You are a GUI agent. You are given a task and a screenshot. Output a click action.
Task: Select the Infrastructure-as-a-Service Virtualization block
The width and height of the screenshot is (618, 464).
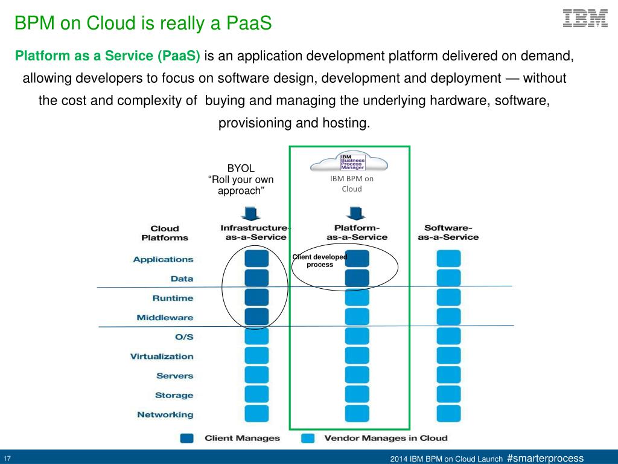point(256,355)
